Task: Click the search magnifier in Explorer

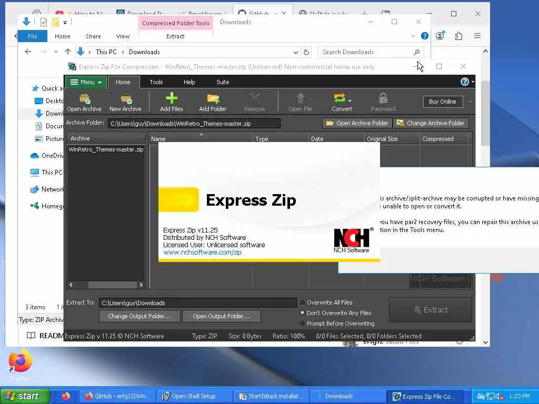Action: pos(417,52)
